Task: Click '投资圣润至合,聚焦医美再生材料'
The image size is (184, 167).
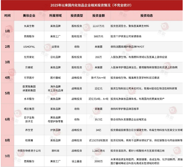Action: pos(130,26)
